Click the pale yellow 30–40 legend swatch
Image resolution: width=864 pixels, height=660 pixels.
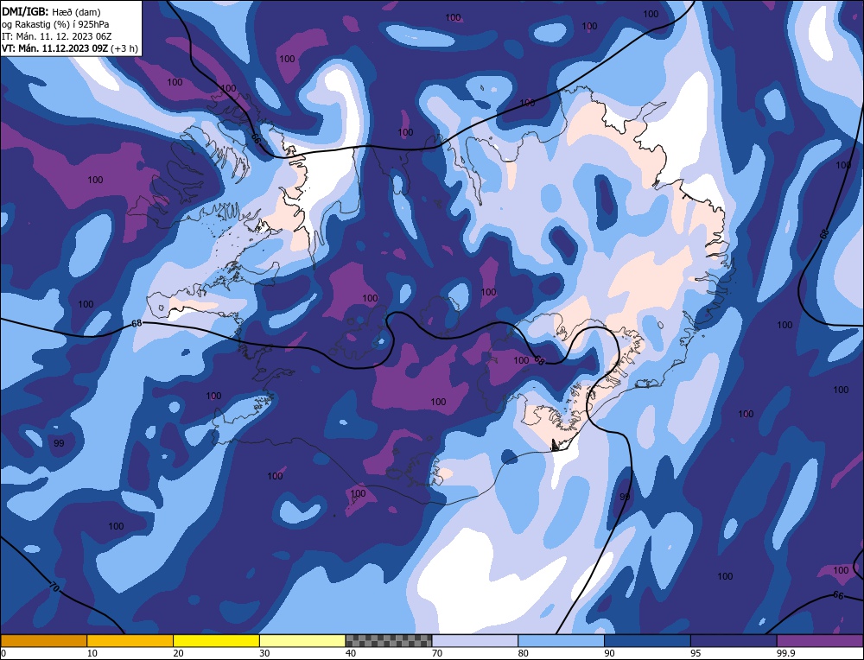pyautogui.click(x=302, y=640)
